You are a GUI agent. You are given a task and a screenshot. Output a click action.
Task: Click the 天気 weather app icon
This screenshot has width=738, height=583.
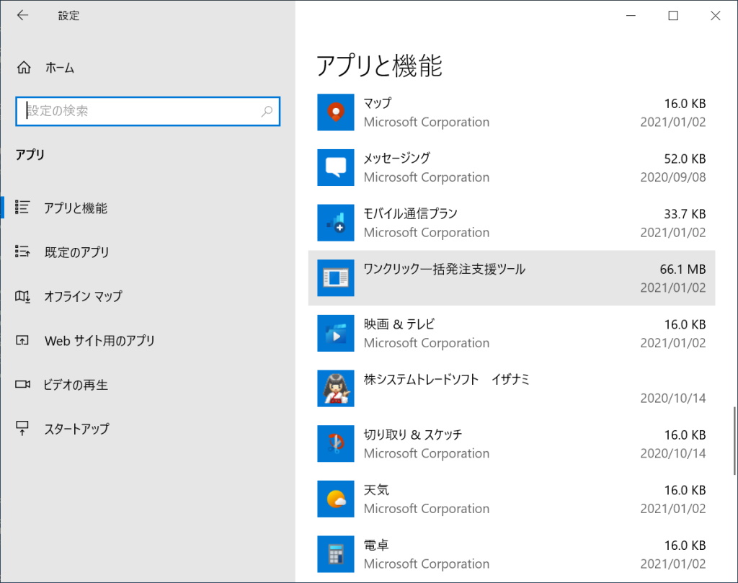(336, 499)
